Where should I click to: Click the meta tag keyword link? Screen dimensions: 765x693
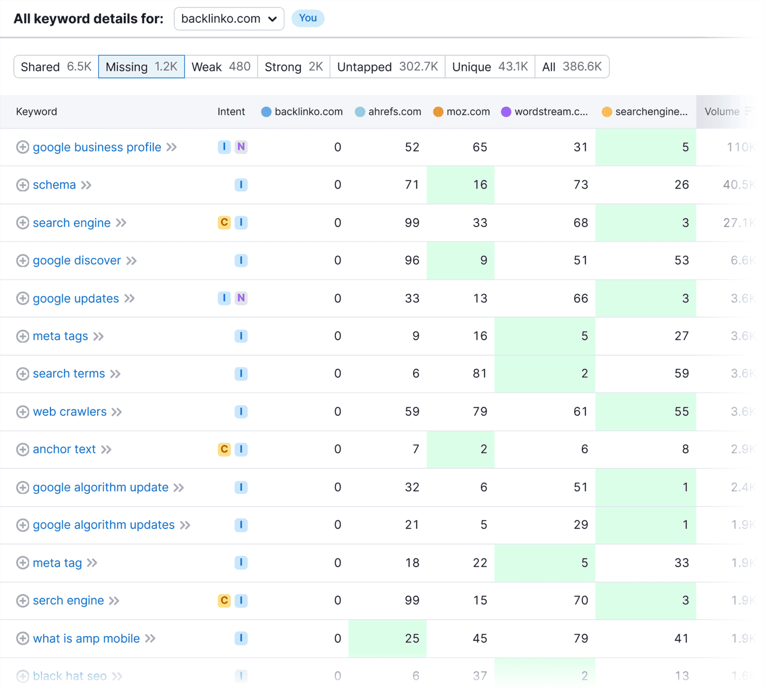(x=57, y=563)
